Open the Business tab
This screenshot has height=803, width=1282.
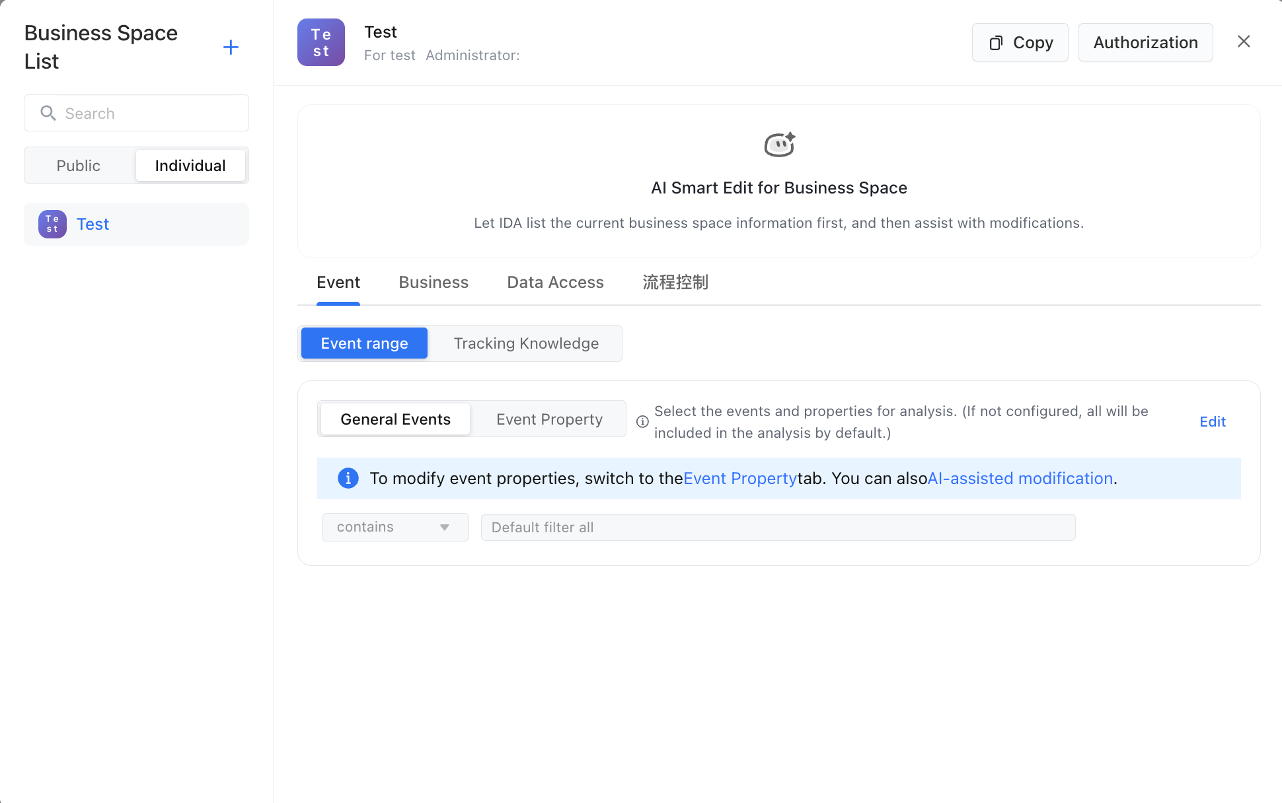click(434, 282)
